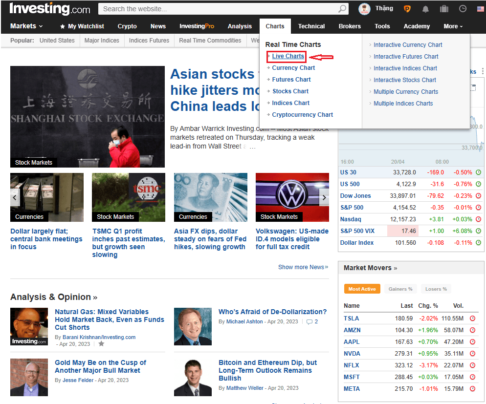
Task: Open the TSMC news thumbnail
Action: pos(129,197)
